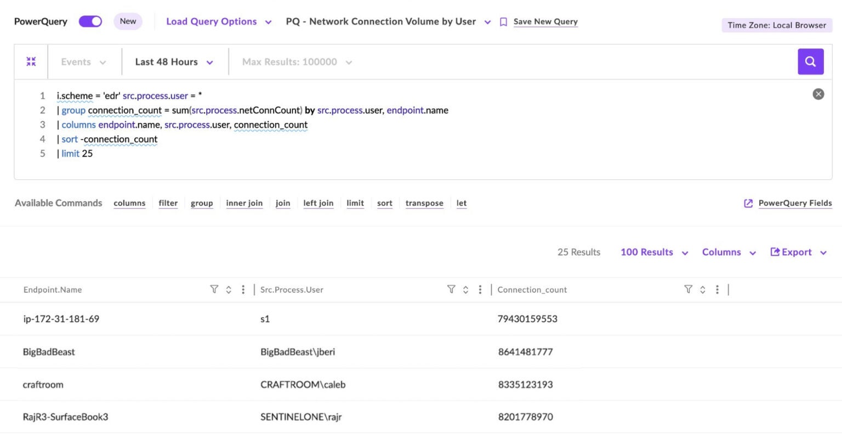Open the filter funnel on Endpoint.Name column
The image size is (842, 436).
pyautogui.click(x=214, y=289)
